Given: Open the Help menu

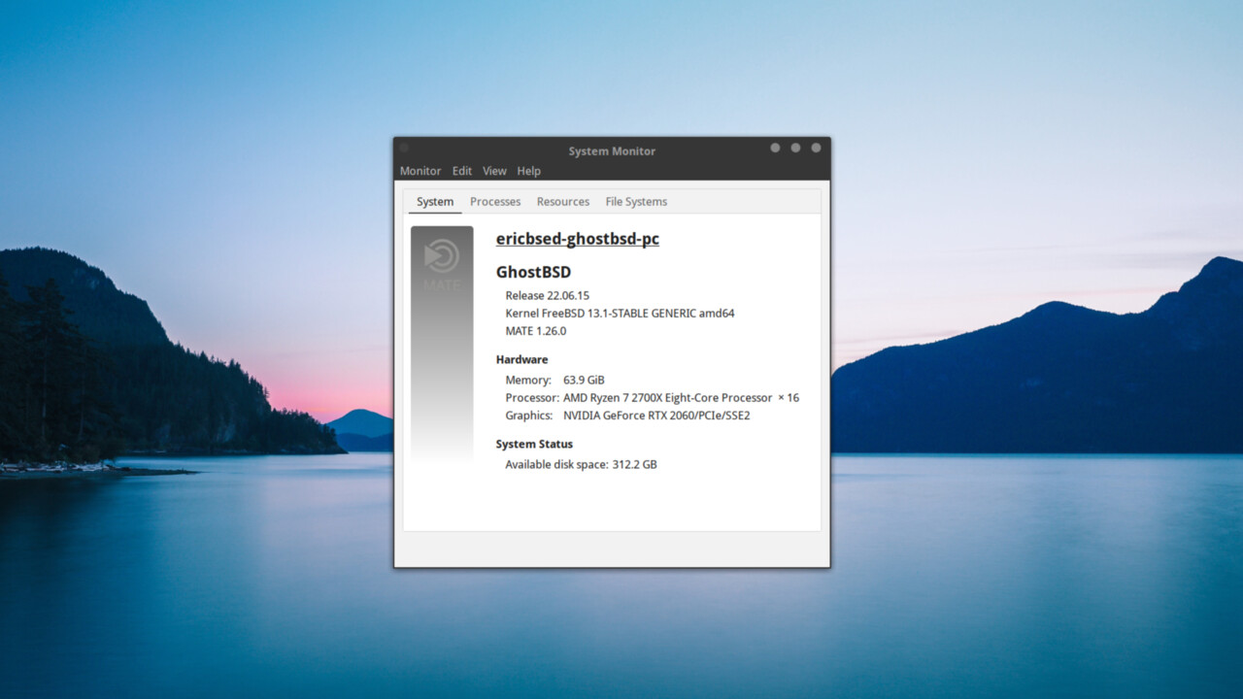Looking at the screenshot, I should (528, 171).
